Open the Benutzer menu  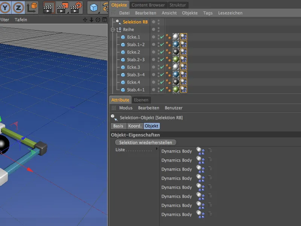(x=173, y=108)
